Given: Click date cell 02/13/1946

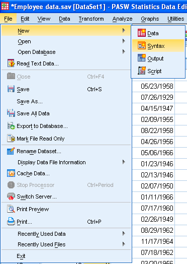Looking at the screenshot, I should 153,175.
